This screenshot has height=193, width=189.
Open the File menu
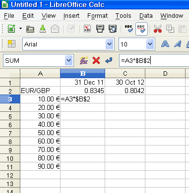tap(9, 16)
